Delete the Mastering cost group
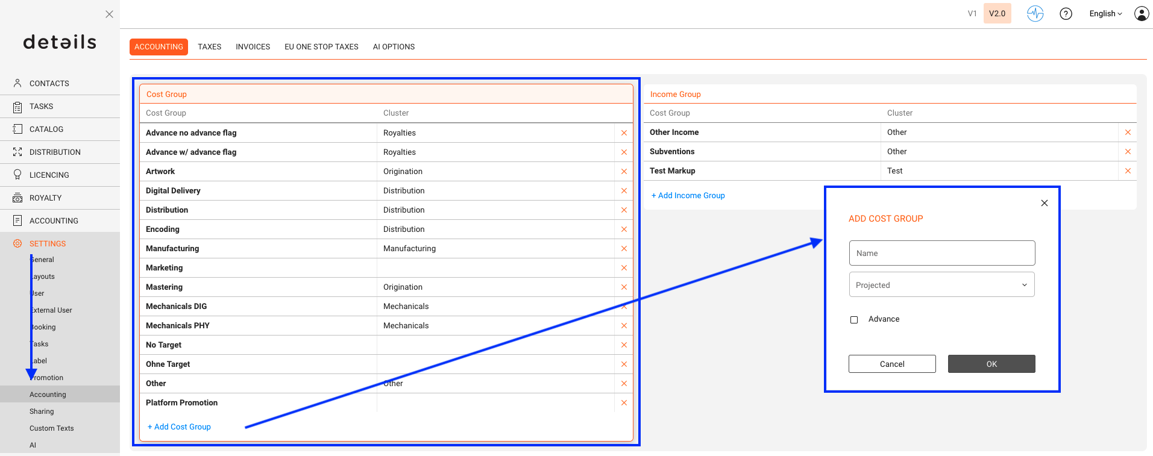The width and height of the screenshot is (1153, 456). pyautogui.click(x=624, y=287)
